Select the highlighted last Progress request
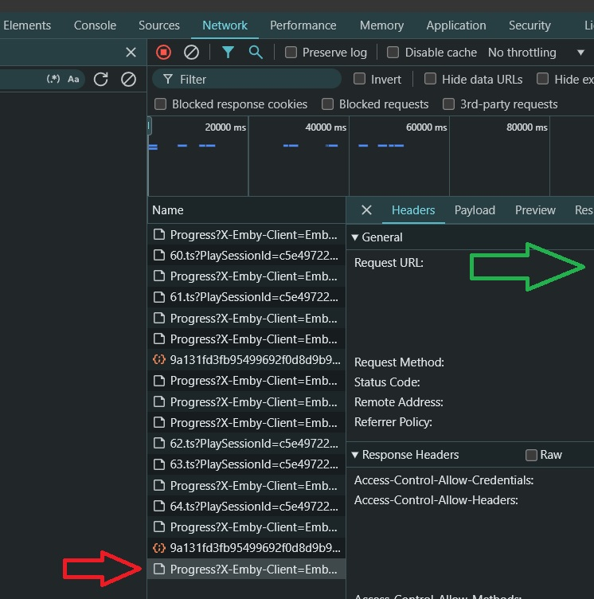 (x=246, y=570)
